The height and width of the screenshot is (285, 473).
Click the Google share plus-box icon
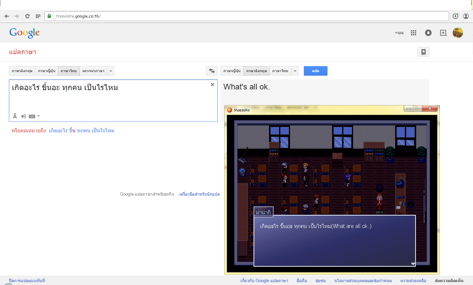(x=443, y=33)
